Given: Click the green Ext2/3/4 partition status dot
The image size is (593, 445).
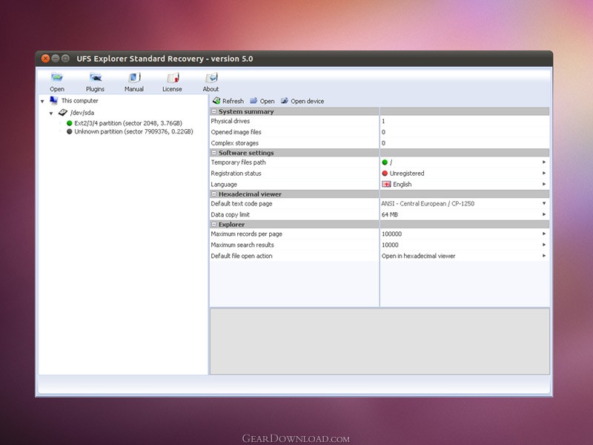Looking at the screenshot, I should click(x=69, y=123).
